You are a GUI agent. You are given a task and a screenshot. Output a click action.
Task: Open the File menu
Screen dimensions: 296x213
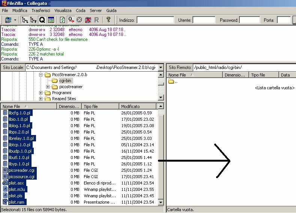coord(5,10)
